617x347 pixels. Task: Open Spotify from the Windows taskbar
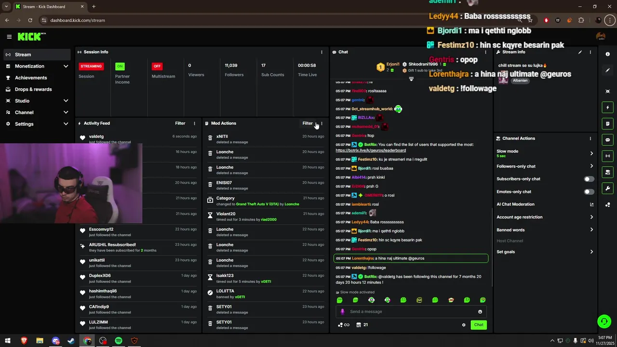tap(119, 341)
